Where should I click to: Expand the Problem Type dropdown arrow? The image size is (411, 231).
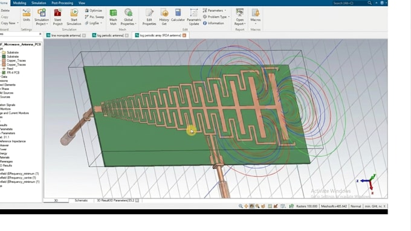[229, 17]
